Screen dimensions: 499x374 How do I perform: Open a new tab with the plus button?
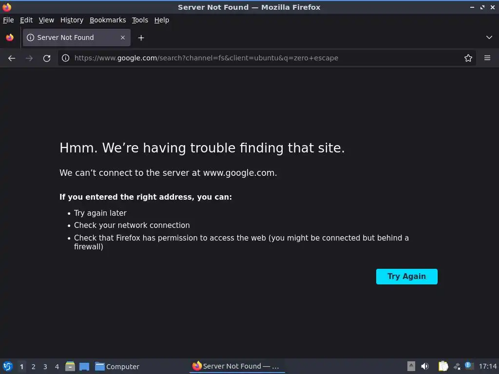[141, 38]
